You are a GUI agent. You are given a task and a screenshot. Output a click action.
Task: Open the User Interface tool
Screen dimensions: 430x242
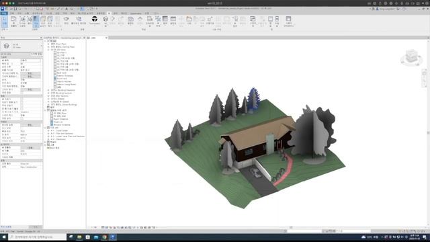coord(288,21)
